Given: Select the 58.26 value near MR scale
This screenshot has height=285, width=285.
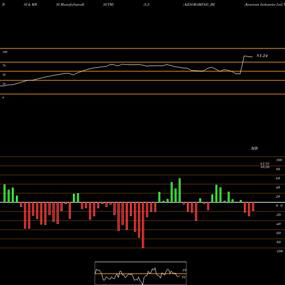Looking at the screenshot, I should 265,167.
